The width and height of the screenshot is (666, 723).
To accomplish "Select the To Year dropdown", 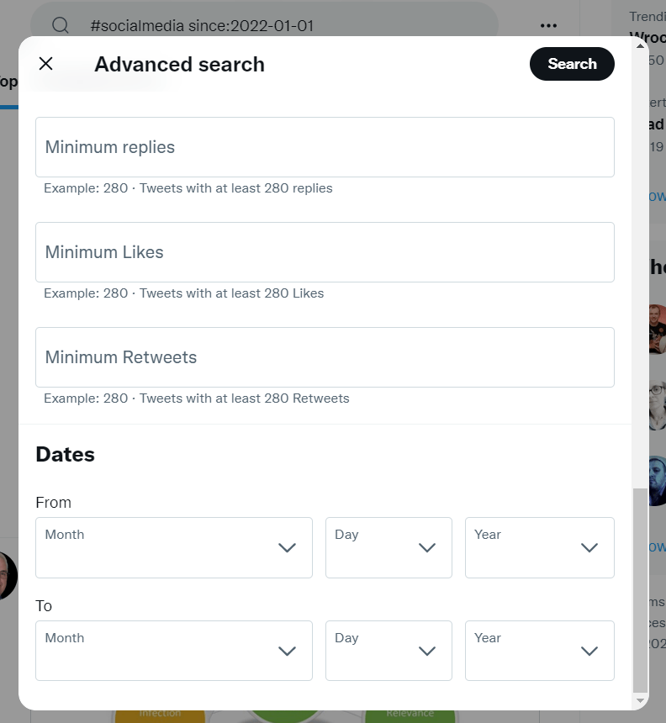I will coord(539,651).
